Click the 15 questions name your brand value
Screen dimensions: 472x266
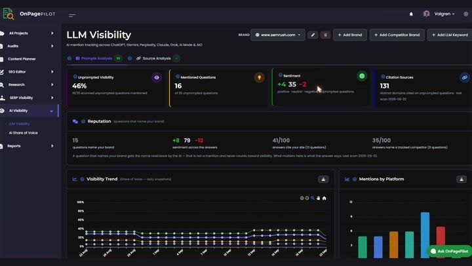[75, 140]
